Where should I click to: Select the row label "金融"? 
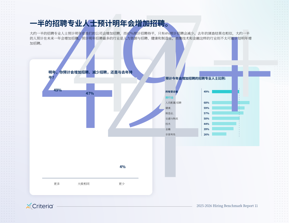(168, 129)
